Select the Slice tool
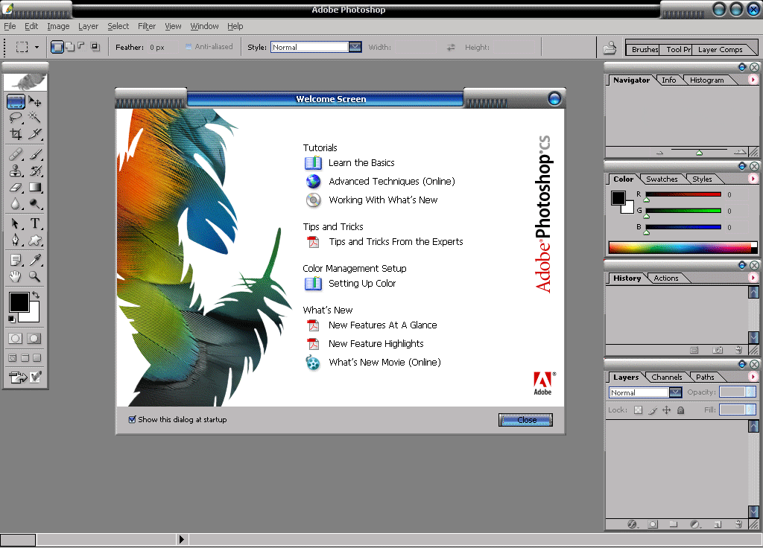763x548 pixels. (34, 134)
